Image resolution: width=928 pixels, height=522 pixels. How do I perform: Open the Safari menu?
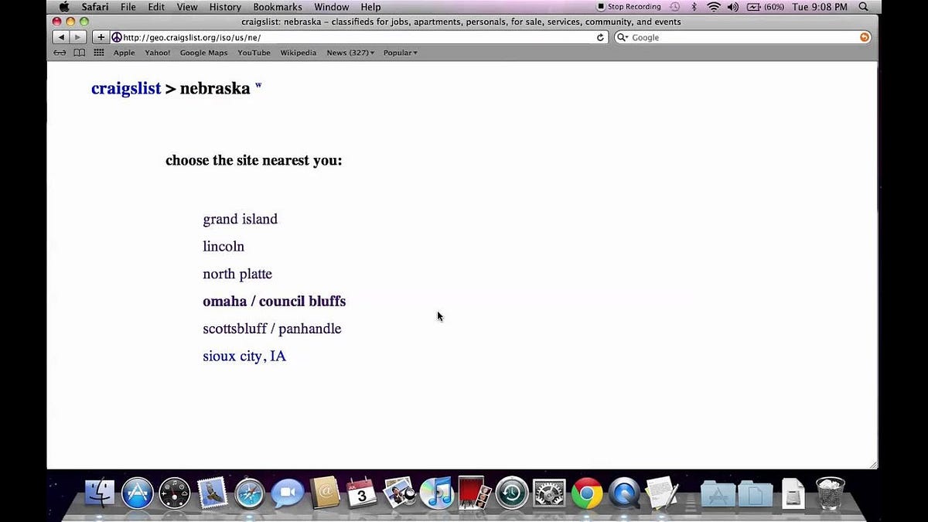pyautogui.click(x=95, y=7)
